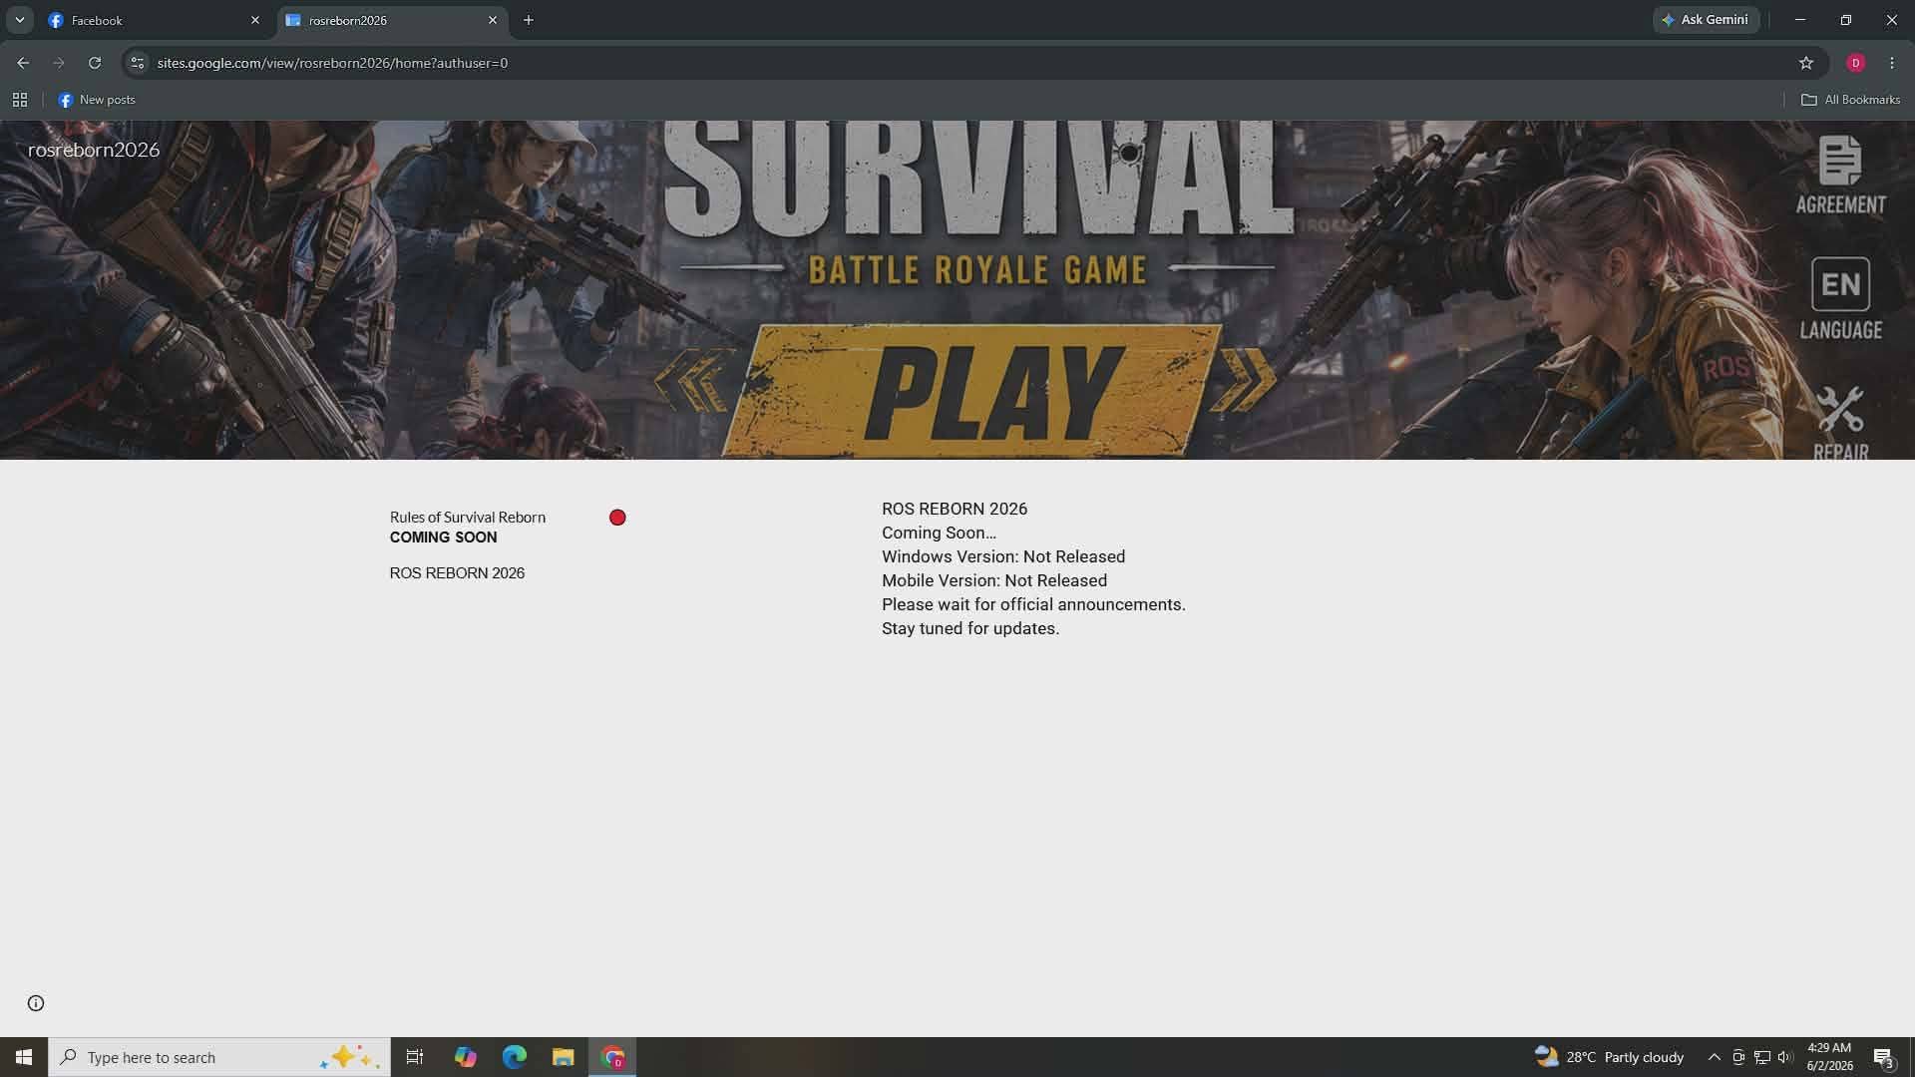Reload the current page
This screenshot has height=1077, width=1915.
point(95,63)
